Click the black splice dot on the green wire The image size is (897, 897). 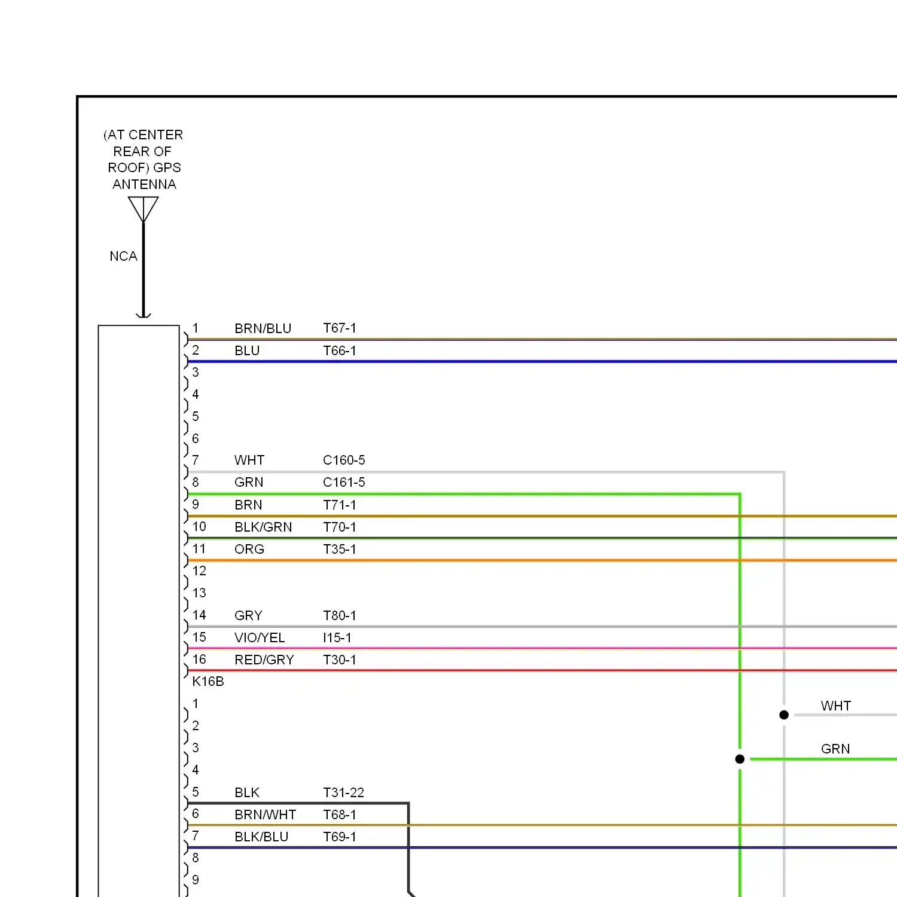(x=740, y=759)
